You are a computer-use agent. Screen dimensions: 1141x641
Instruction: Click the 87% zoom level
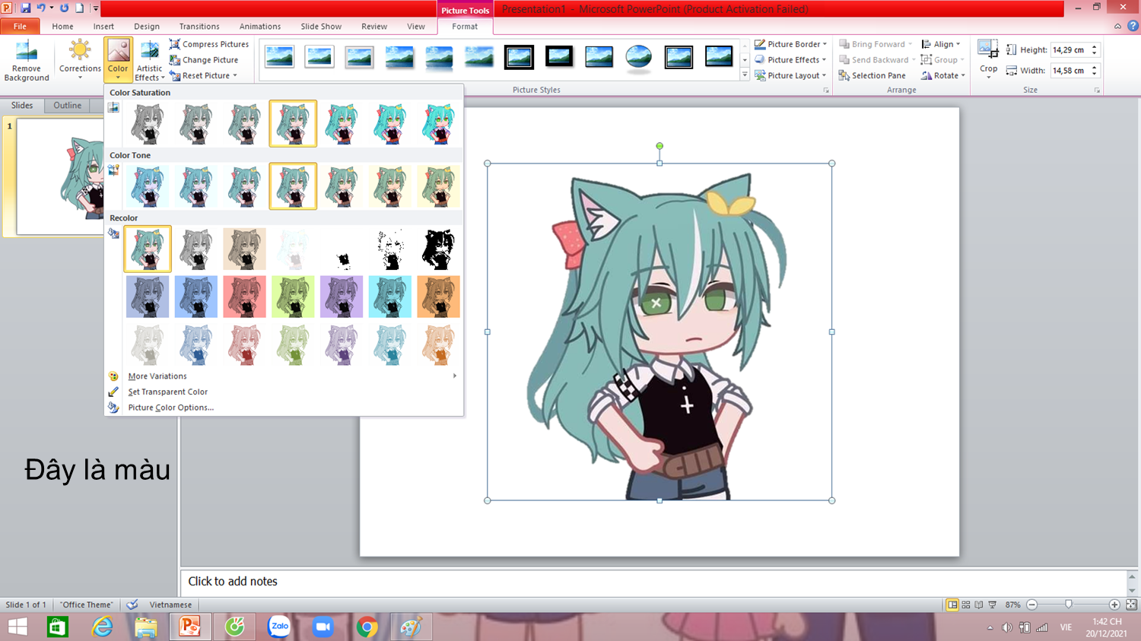click(1012, 605)
